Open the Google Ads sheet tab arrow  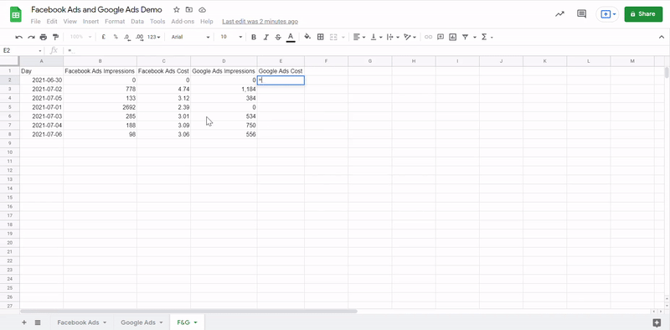[162, 322]
